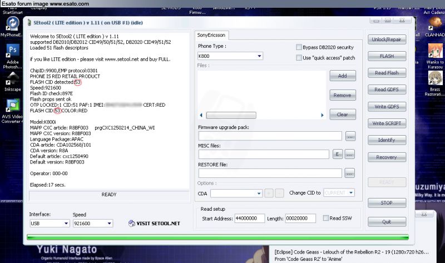
Task: Open CDA dropdown list
Action: 259,193
